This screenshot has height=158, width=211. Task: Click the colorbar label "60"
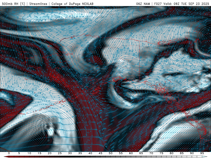131,153
